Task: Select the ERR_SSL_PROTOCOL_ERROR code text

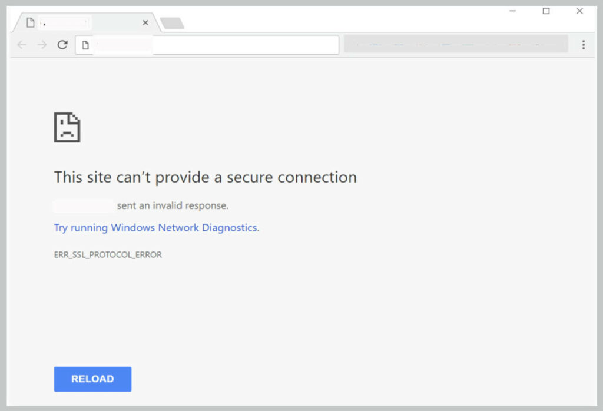Action: pos(108,254)
